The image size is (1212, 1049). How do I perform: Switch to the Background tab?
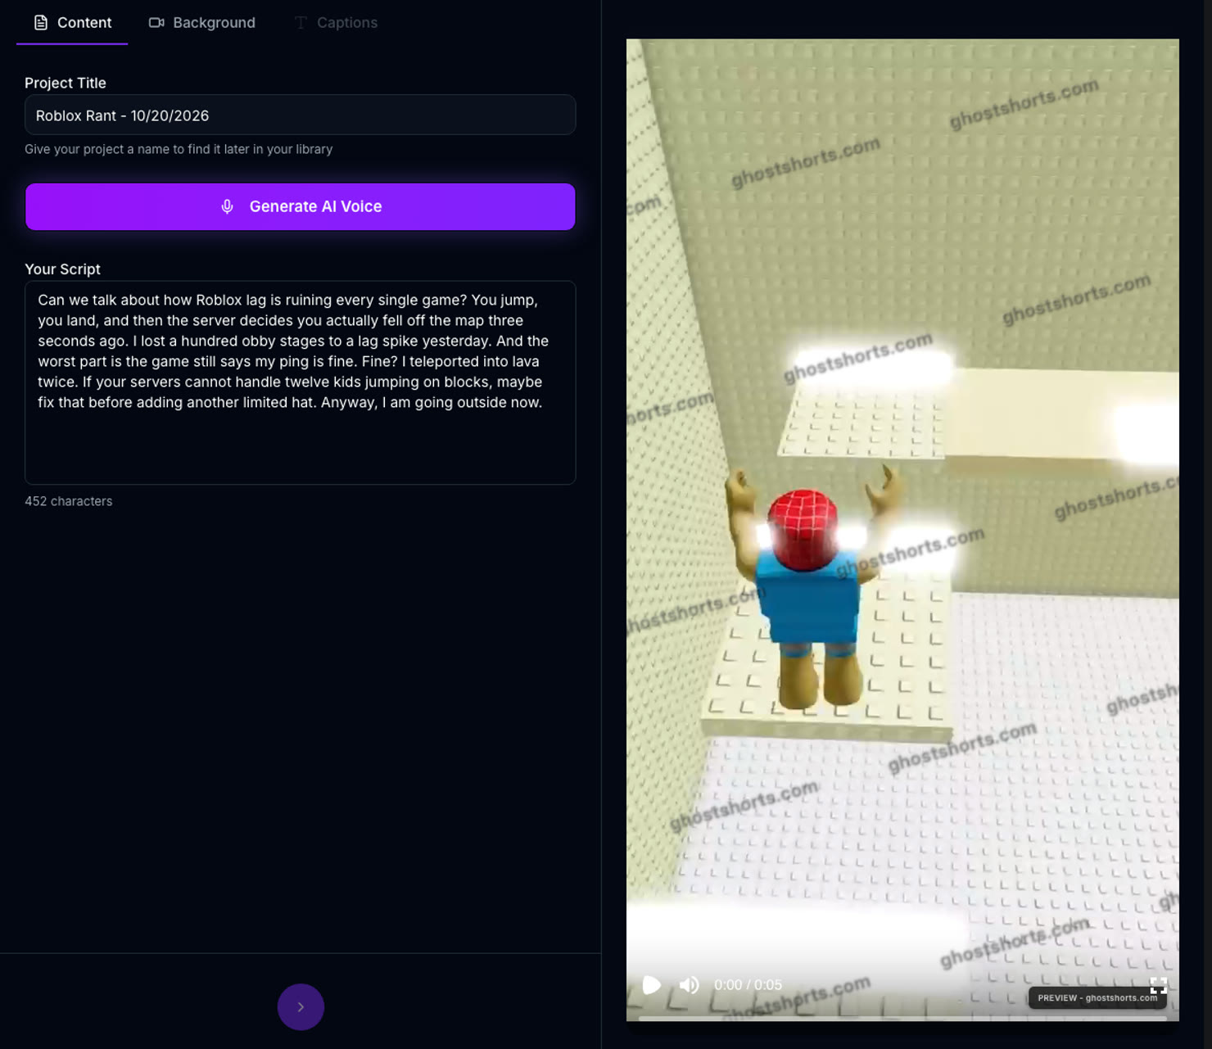click(201, 23)
